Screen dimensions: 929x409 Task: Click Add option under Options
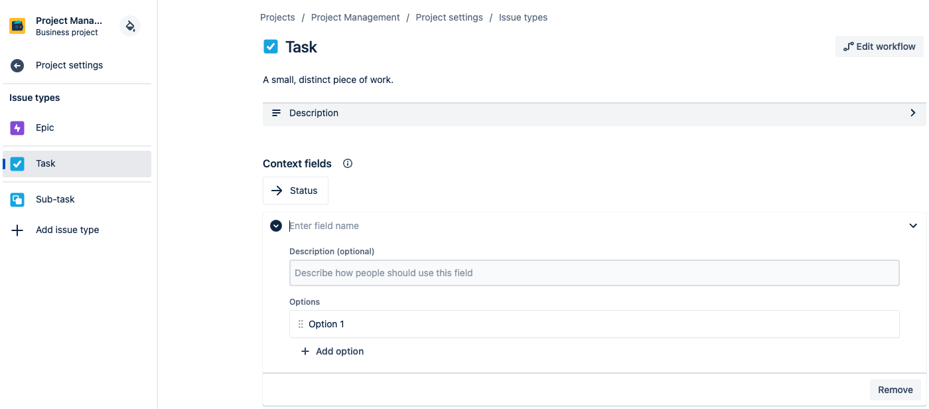coord(332,351)
